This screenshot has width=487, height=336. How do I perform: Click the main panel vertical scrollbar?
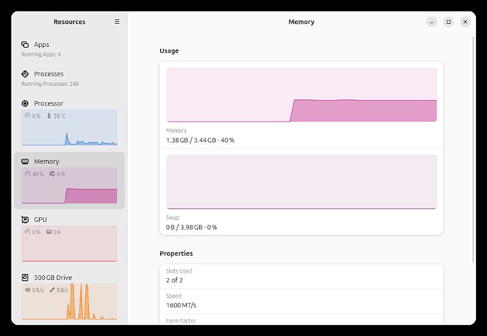(474, 149)
